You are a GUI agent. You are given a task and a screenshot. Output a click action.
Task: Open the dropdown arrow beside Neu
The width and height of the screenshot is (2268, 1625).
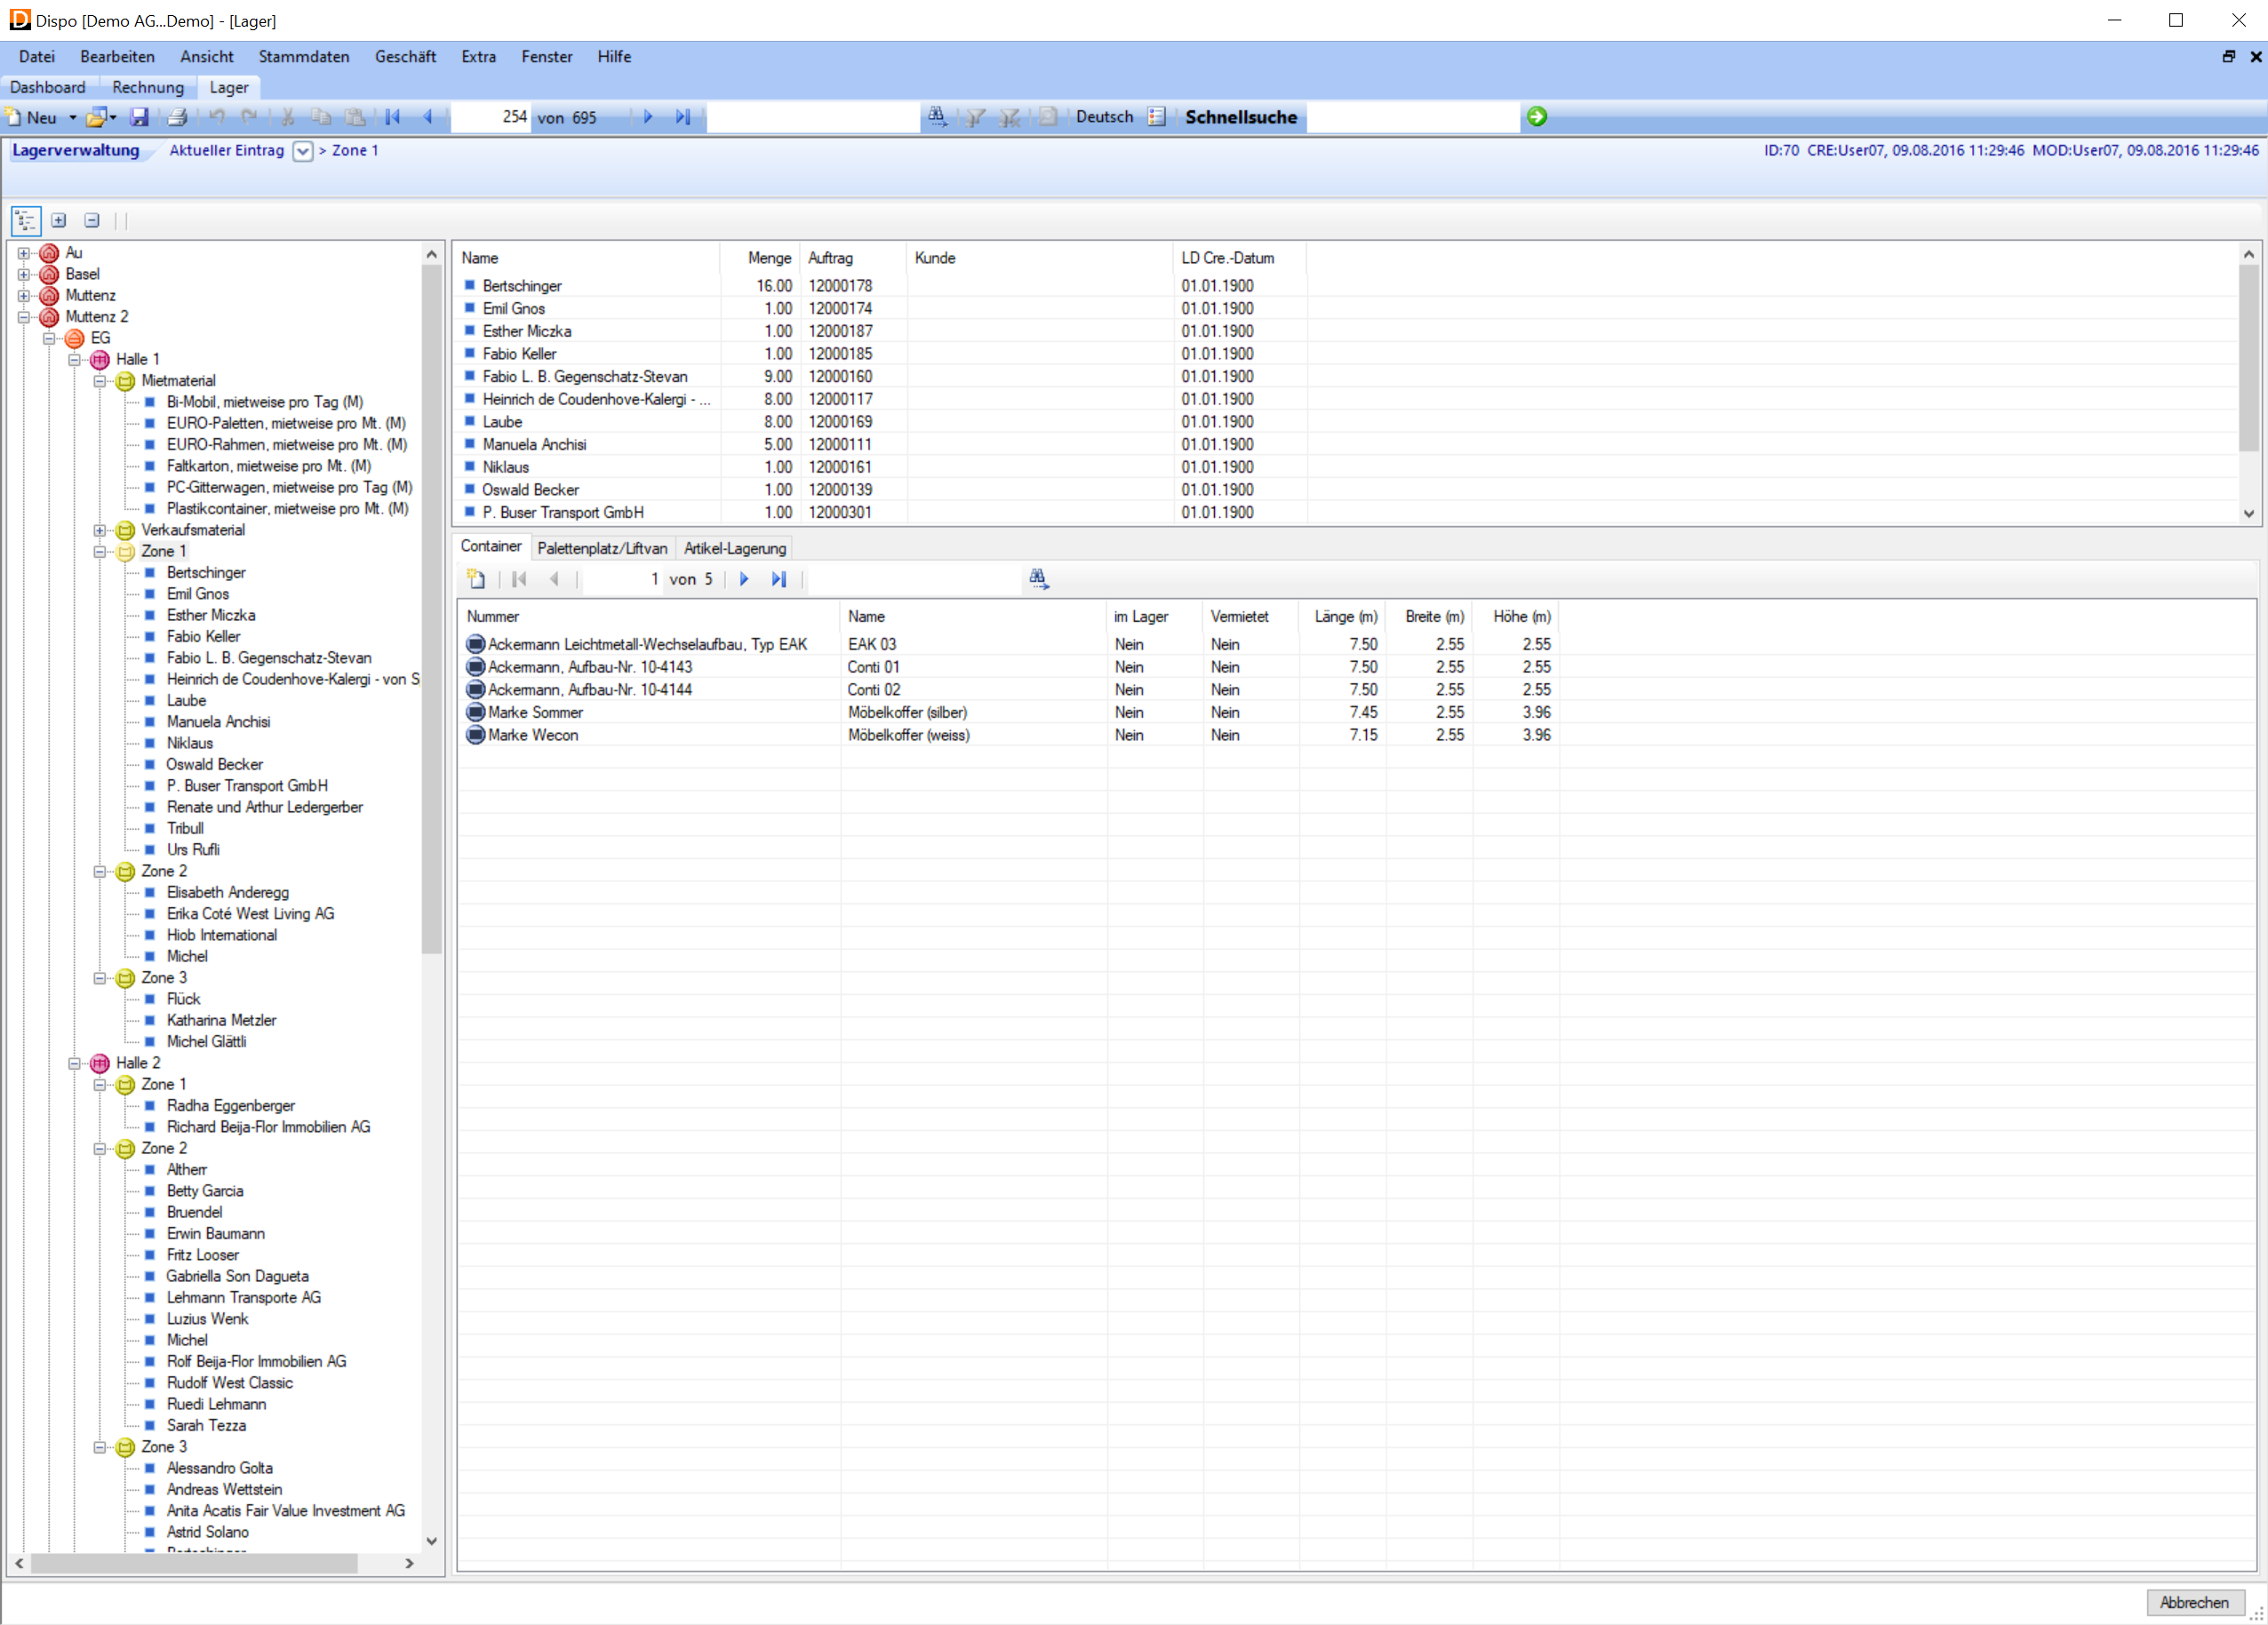click(72, 117)
